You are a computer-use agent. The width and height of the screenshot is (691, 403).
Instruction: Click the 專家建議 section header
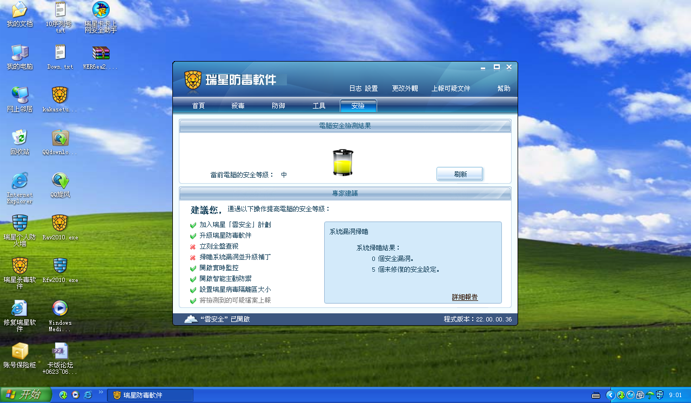tap(345, 193)
